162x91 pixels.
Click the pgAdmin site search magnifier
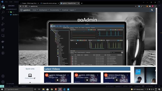coord(152,10)
